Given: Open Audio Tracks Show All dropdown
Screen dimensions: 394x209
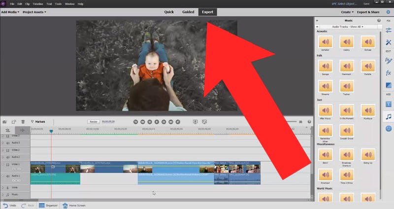Looking at the screenshot, I should 348,26.
